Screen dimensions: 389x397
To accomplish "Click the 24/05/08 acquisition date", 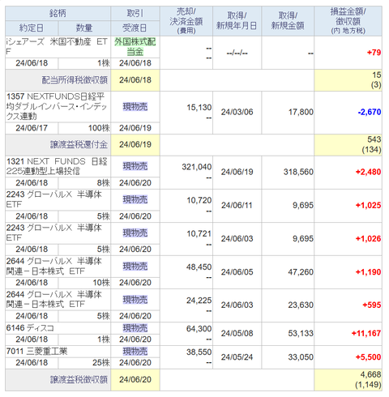I will coord(237,334).
